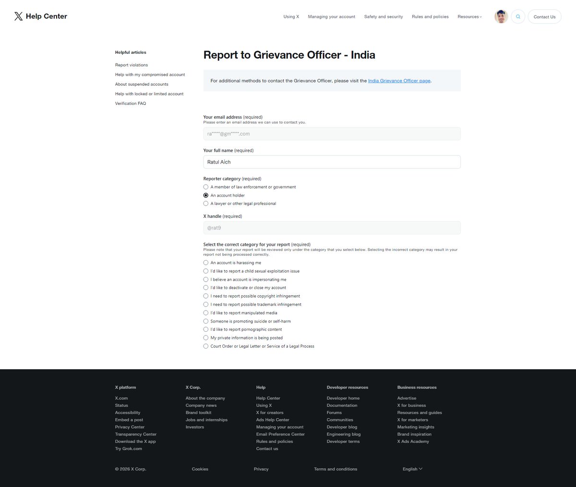This screenshot has width=576, height=487.
Task: Select An account is harassing me
Action: pyautogui.click(x=206, y=263)
